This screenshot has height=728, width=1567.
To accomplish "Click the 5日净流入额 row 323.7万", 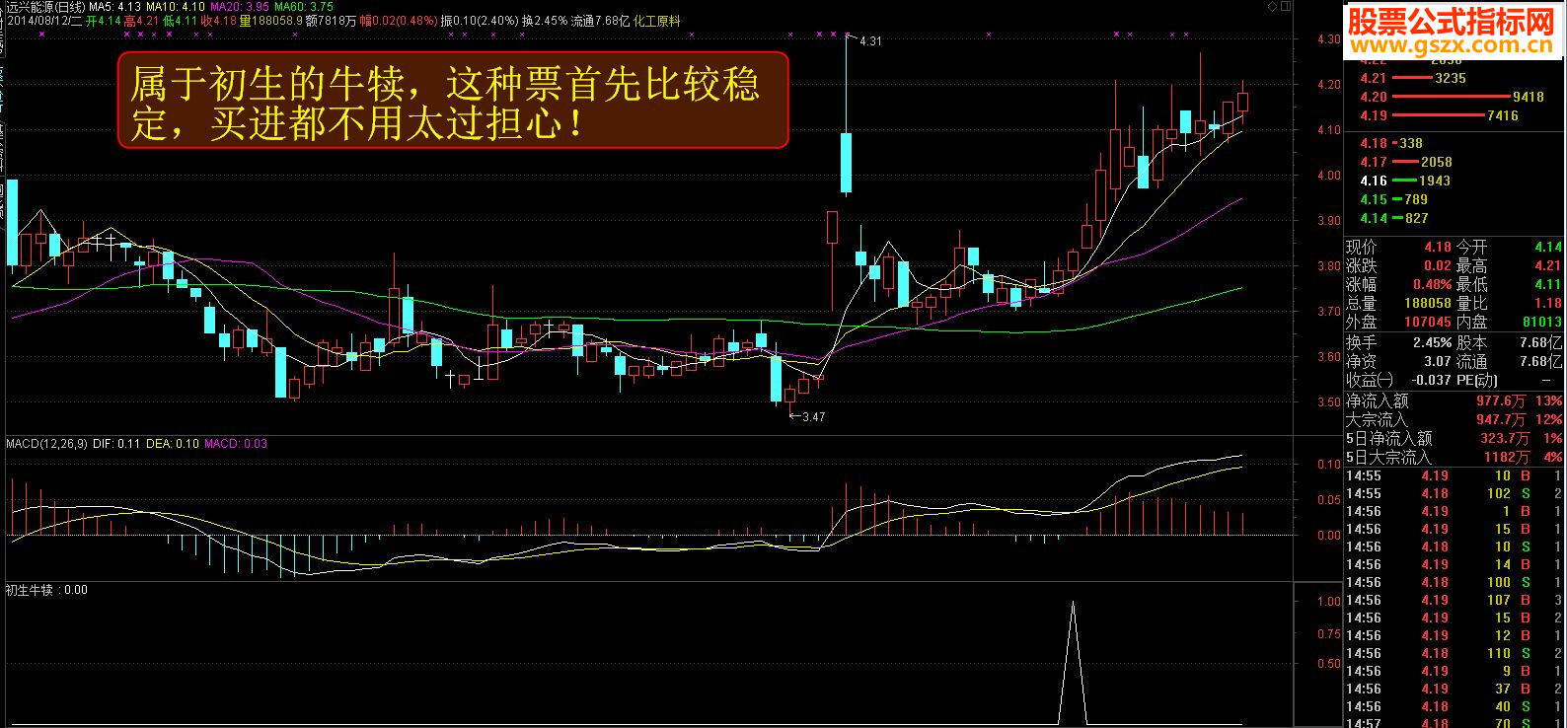I will 1454,438.
